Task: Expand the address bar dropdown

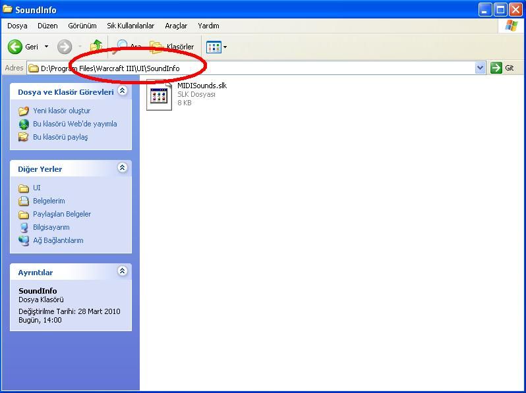Action: click(480, 68)
